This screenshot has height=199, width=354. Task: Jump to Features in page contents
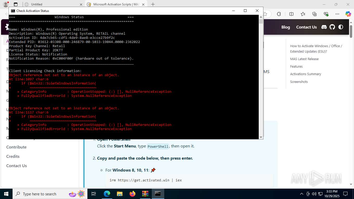296,66
